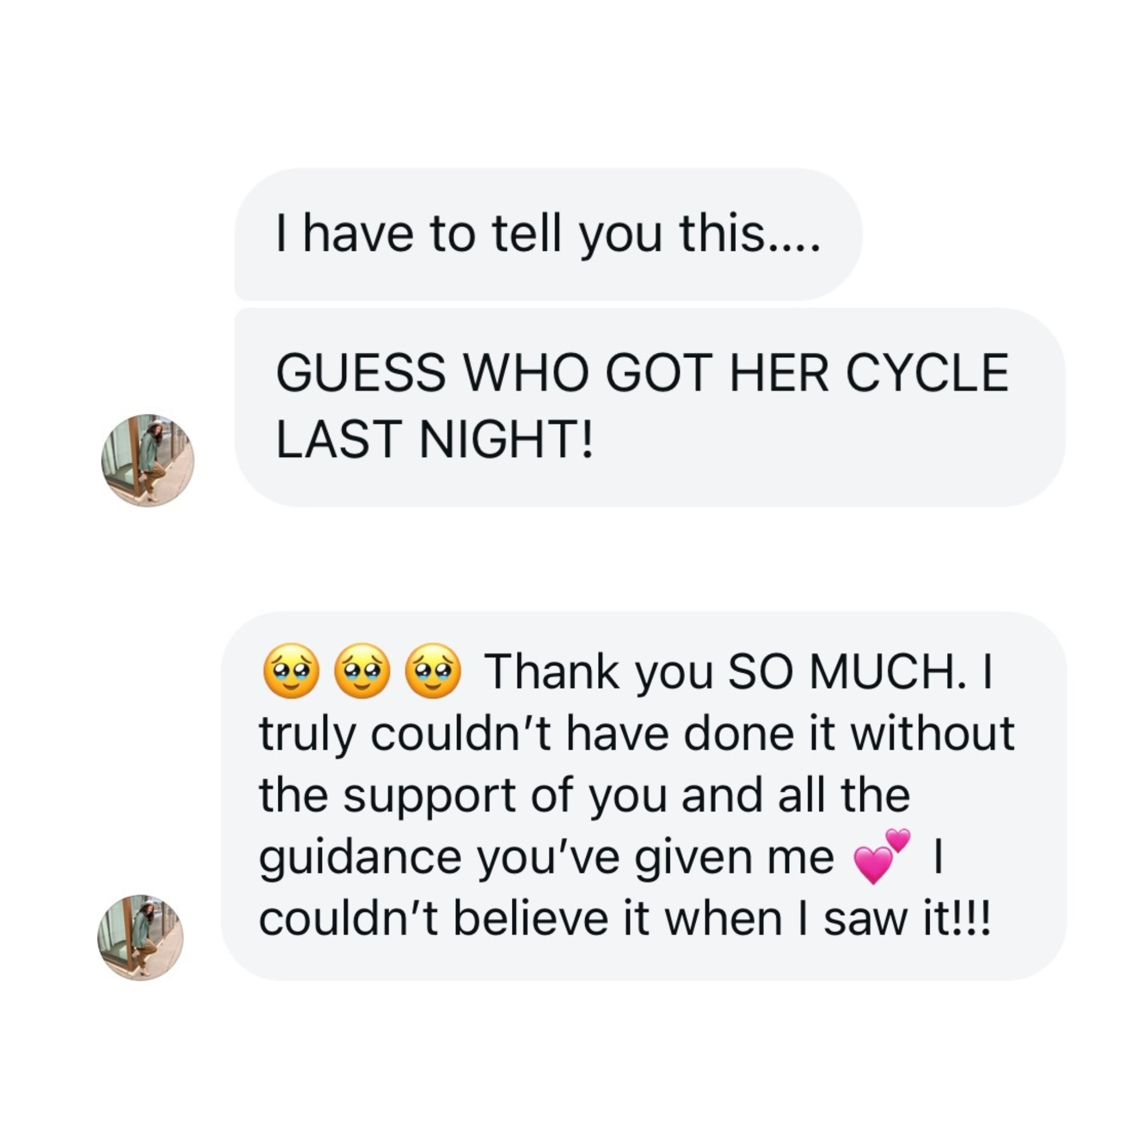Click the word "support" in the message

pyautogui.click(x=429, y=796)
